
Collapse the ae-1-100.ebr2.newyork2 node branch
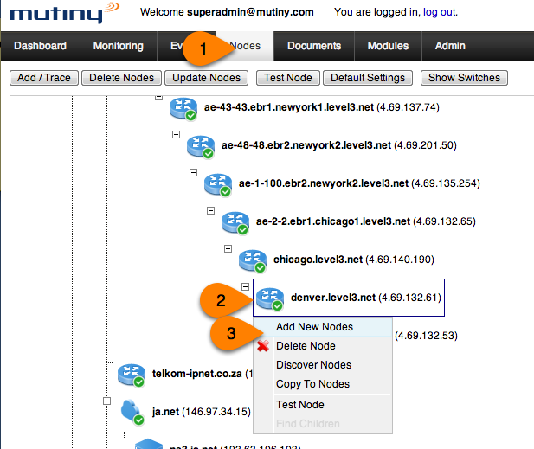(x=194, y=172)
